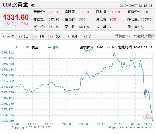
Task: Click the play arrow icon beside 5日
Action: coord(20,36)
